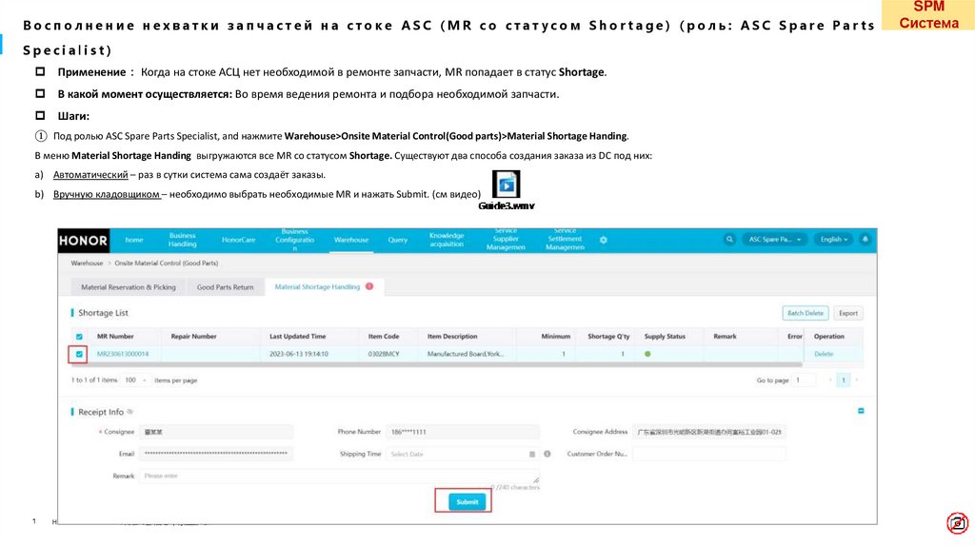Click the Delete link in the MR row

824,354
